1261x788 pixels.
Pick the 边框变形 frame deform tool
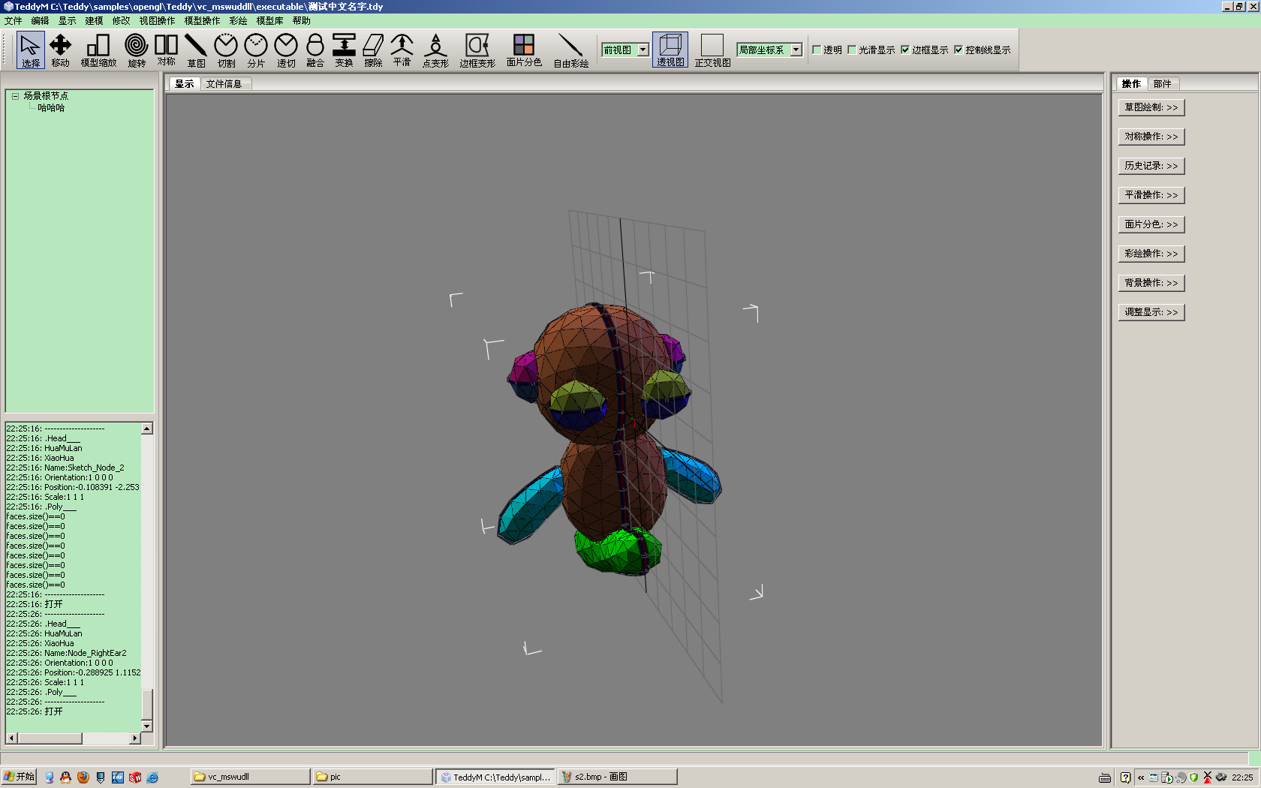point(477,50)
